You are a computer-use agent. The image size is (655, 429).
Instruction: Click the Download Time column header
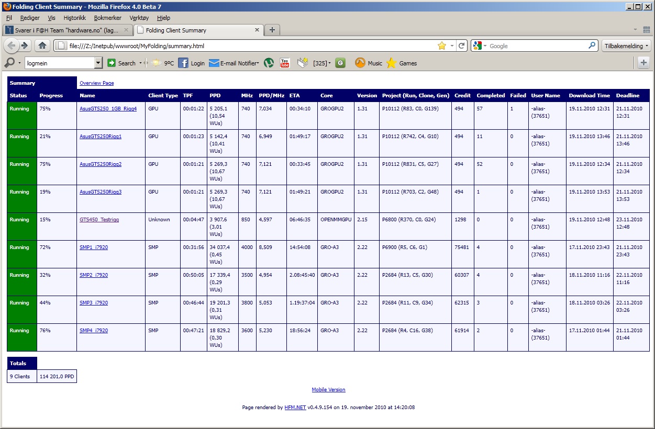590,96
